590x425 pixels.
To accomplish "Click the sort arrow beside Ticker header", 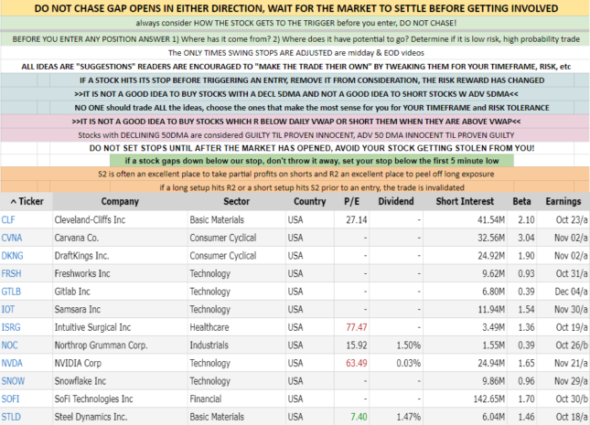I will point(6,200).
